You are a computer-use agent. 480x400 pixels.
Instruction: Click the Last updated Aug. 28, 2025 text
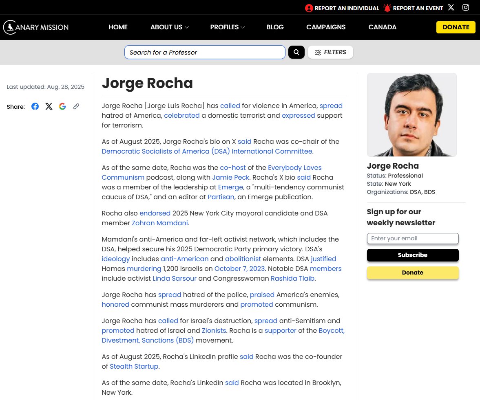click(45, 87)
